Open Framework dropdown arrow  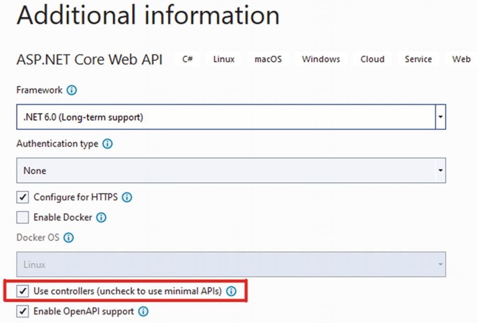click(x=440, y=117)
